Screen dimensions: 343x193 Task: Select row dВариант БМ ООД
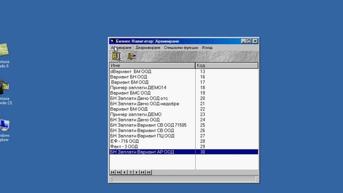[x=184, y=71]
